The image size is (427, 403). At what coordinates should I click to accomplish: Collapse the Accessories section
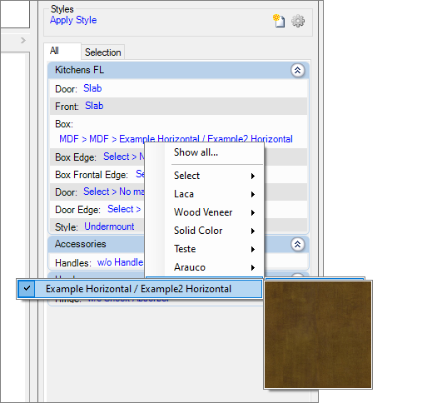[298, 244]
